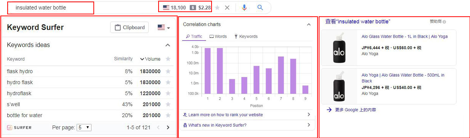This screenshot has width=470, height=138.
Task: Toggle the star next to flask hydro
Action: [x=168, y=71]
